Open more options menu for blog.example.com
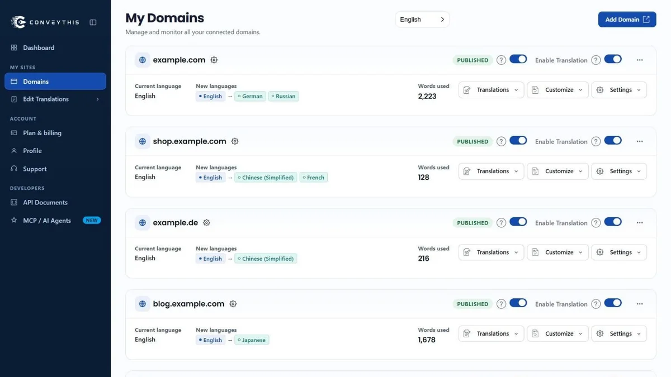The height and width of the screenshot is (377, 671). pos(640,304)
